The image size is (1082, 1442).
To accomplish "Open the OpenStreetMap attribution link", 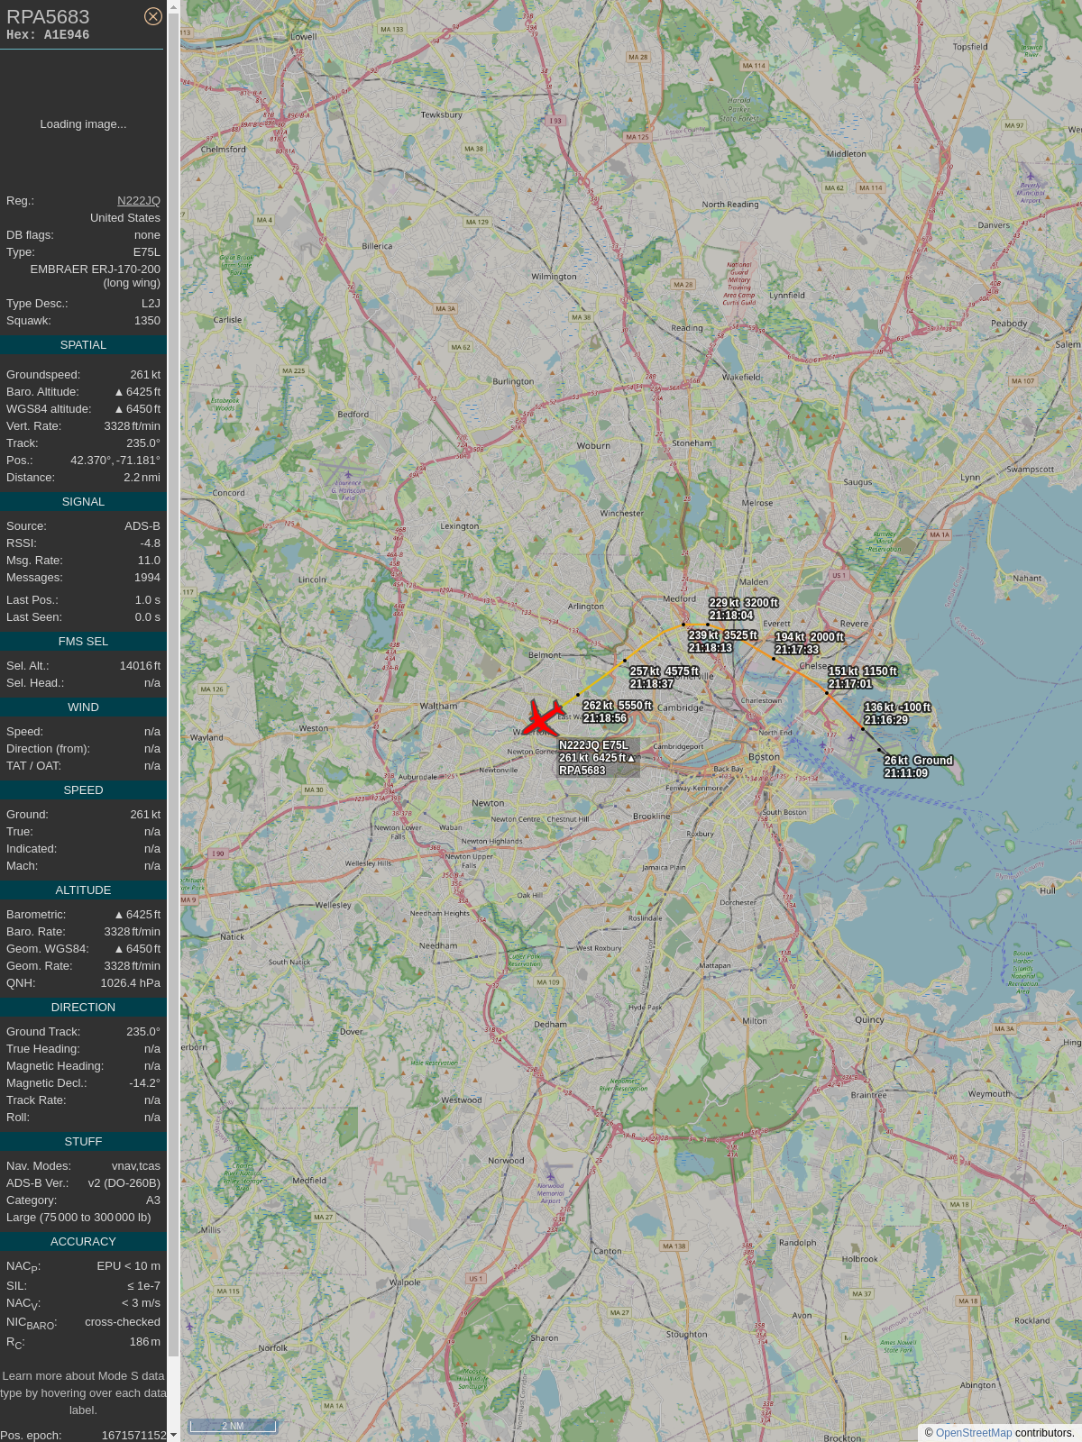I will click(x=974, y=1433).
